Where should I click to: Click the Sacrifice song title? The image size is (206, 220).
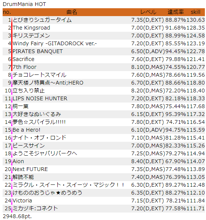(24, 59)
